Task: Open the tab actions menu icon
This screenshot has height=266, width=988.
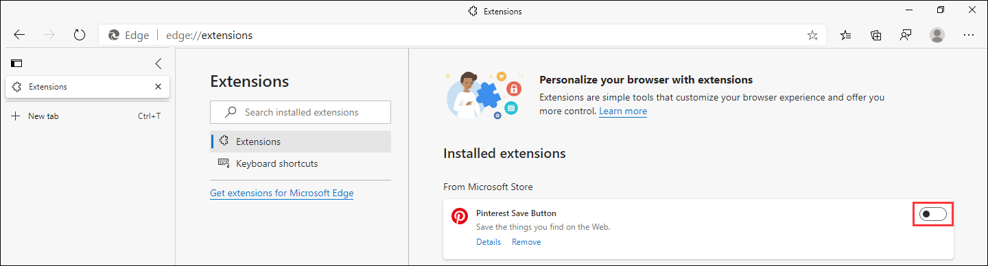Action: 16,64
